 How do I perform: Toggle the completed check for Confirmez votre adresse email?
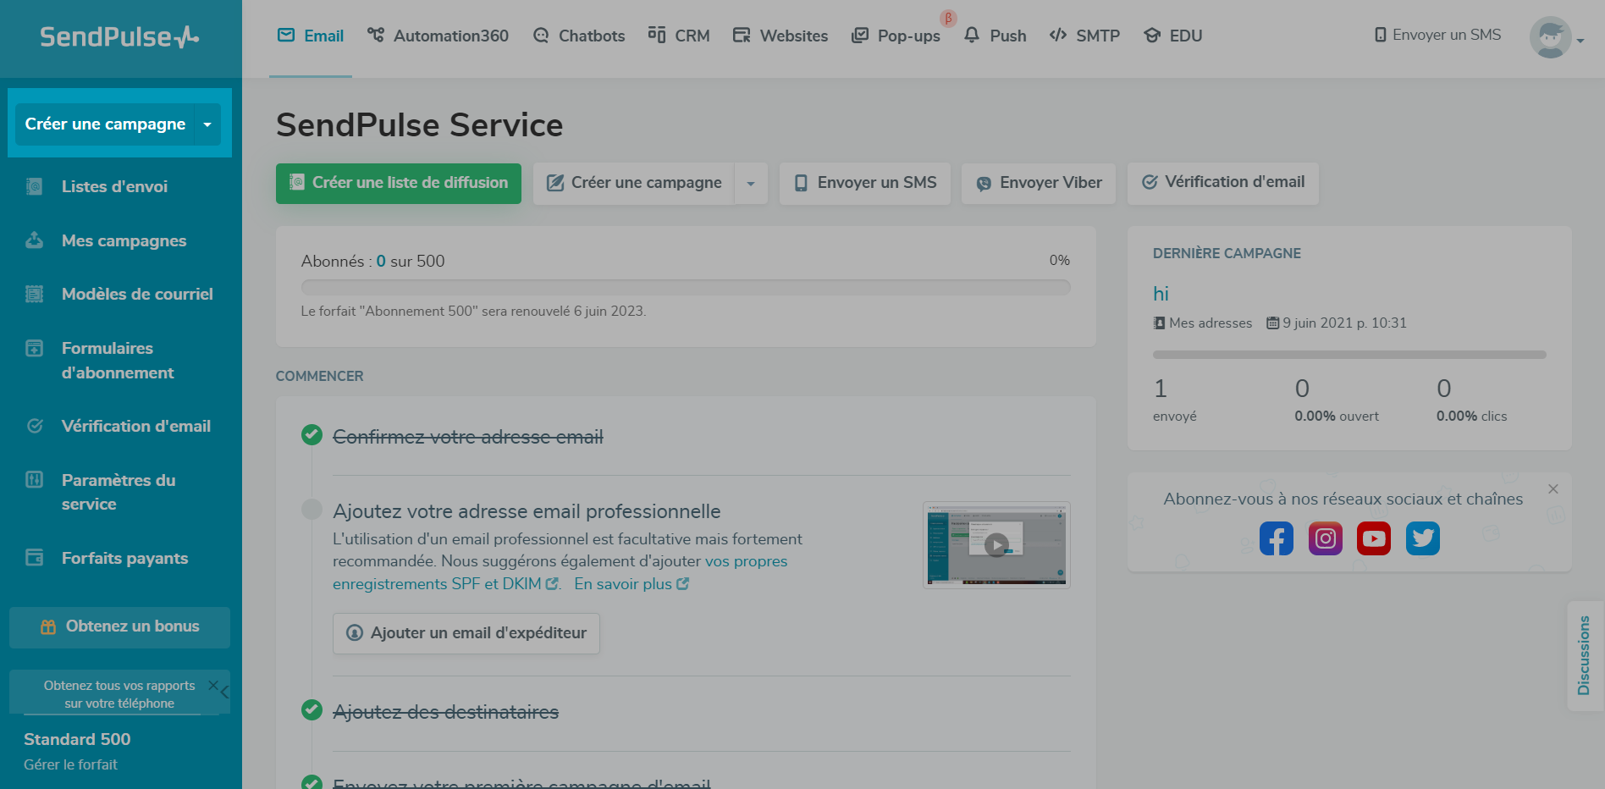pyautogui.click(x=312, y=435)
